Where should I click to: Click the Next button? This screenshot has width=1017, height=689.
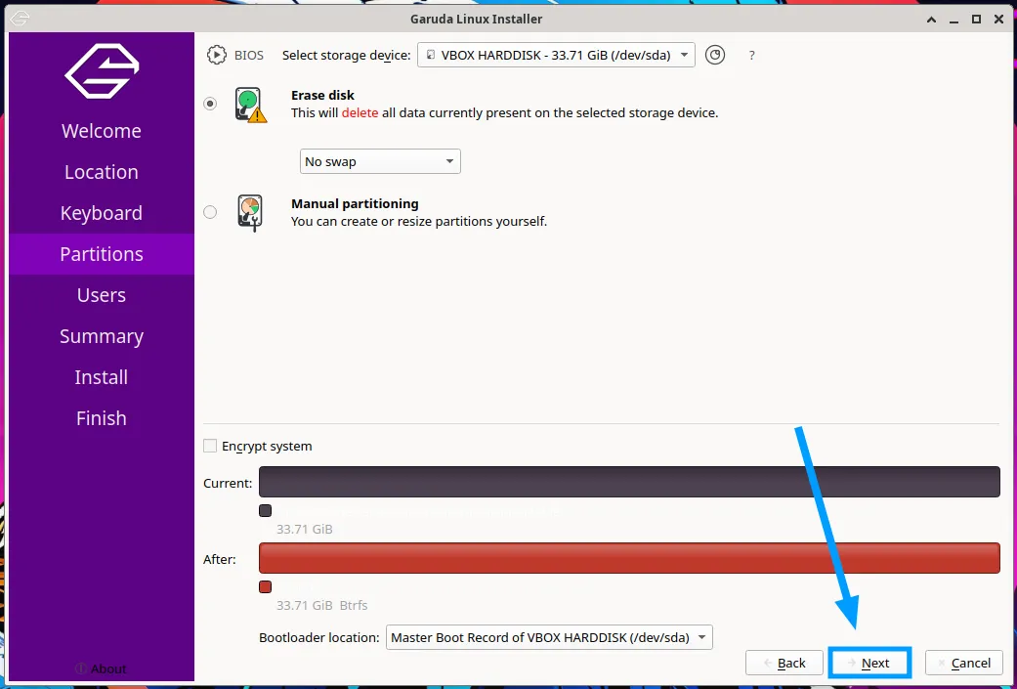pos(869,663)
